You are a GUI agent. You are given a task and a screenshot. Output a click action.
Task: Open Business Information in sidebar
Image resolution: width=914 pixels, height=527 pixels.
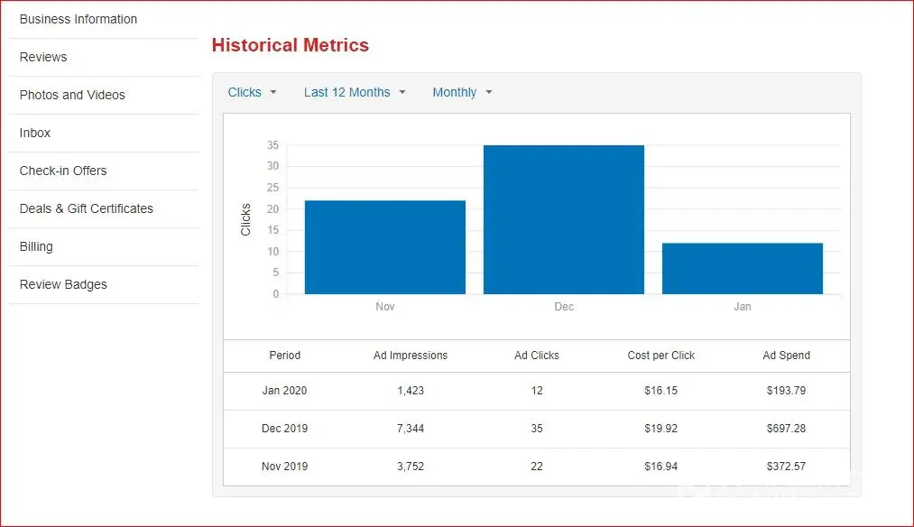click(78, 19)
